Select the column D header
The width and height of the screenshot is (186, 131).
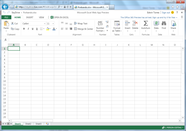coord(48,45)
